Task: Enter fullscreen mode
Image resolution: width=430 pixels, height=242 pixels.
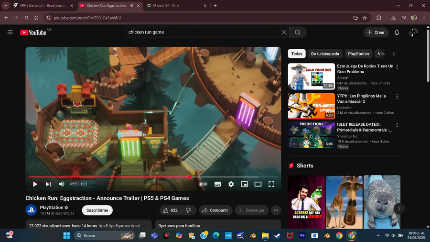Action: click(x=271, y=184)
